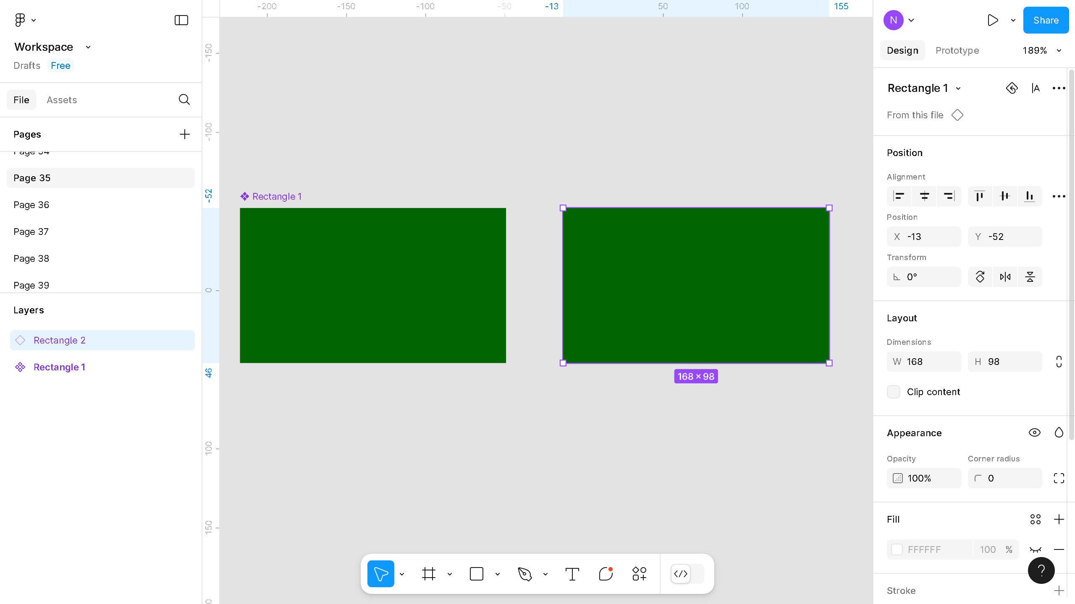Open the Rectangle shape tools dropdown arrow
1075x604 pixels.
coord(498,574)
